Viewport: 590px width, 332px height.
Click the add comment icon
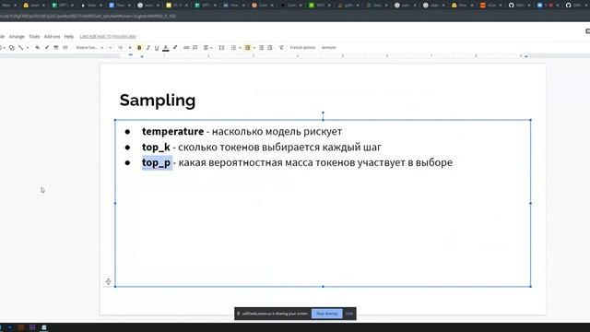click(x=195, y=48)
